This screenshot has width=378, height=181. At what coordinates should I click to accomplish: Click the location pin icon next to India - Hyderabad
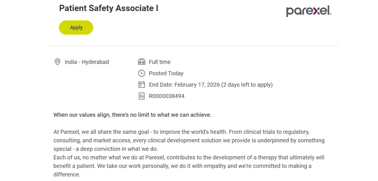[x=57, y=62]
